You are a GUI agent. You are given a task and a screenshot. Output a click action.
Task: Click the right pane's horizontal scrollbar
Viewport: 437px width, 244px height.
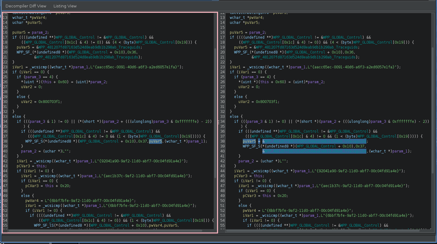coord(322,231)
